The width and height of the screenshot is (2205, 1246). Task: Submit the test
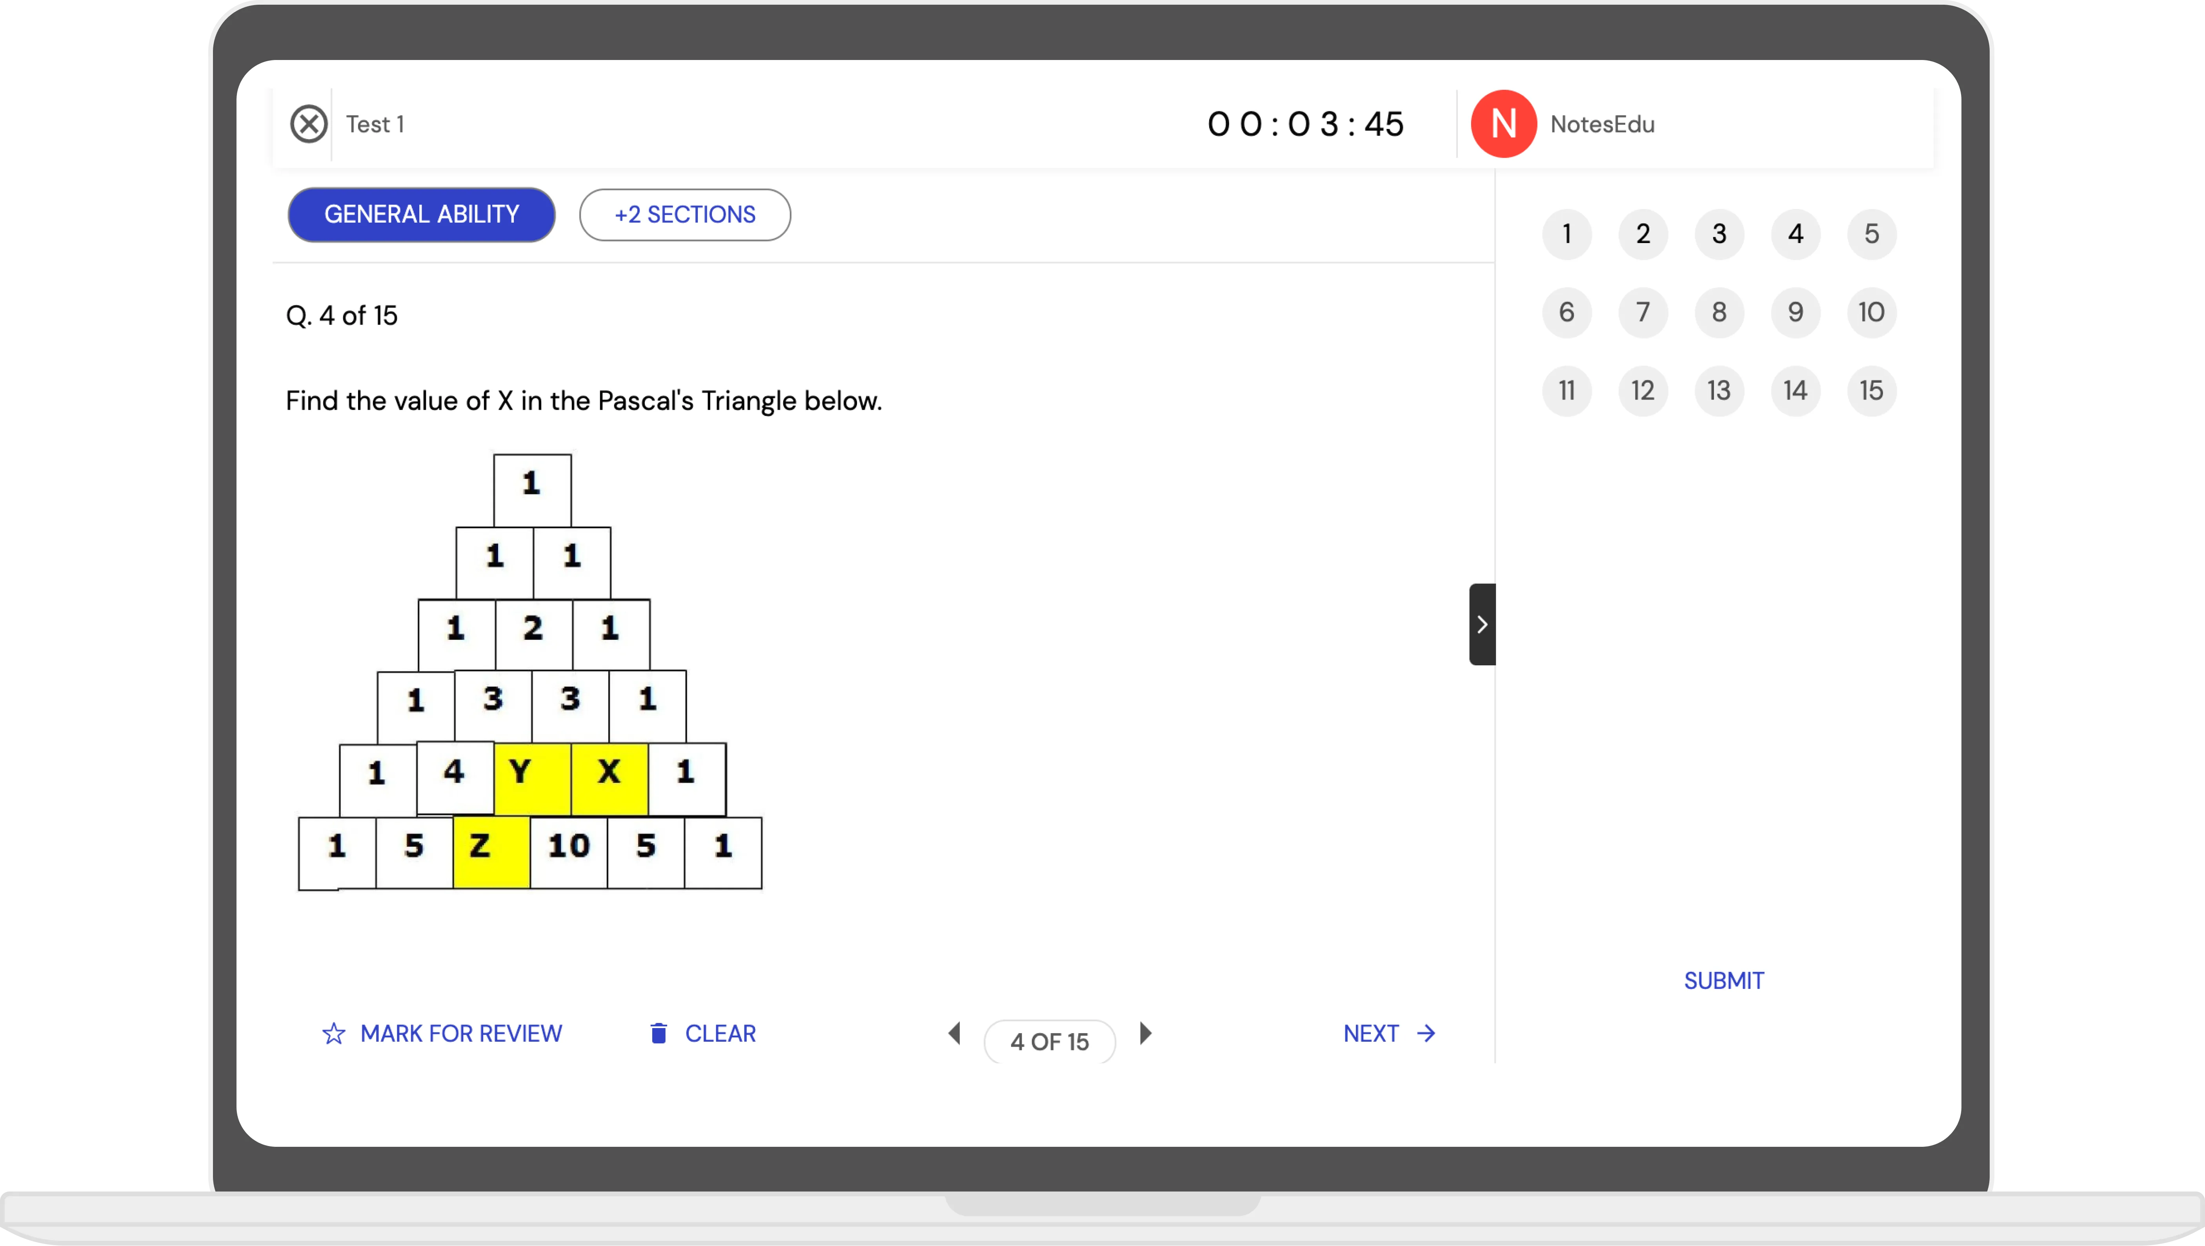click(x=1723, y=981)
